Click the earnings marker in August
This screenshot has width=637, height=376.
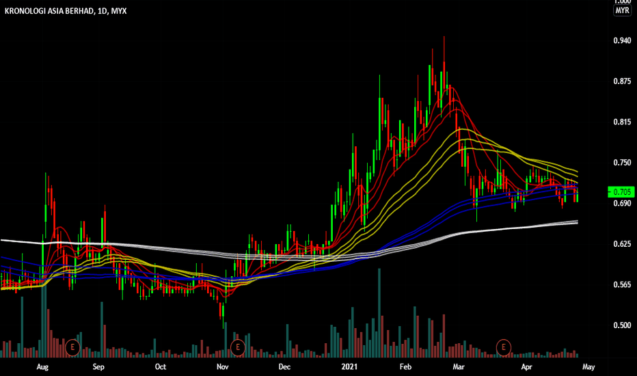pos(72,347)
